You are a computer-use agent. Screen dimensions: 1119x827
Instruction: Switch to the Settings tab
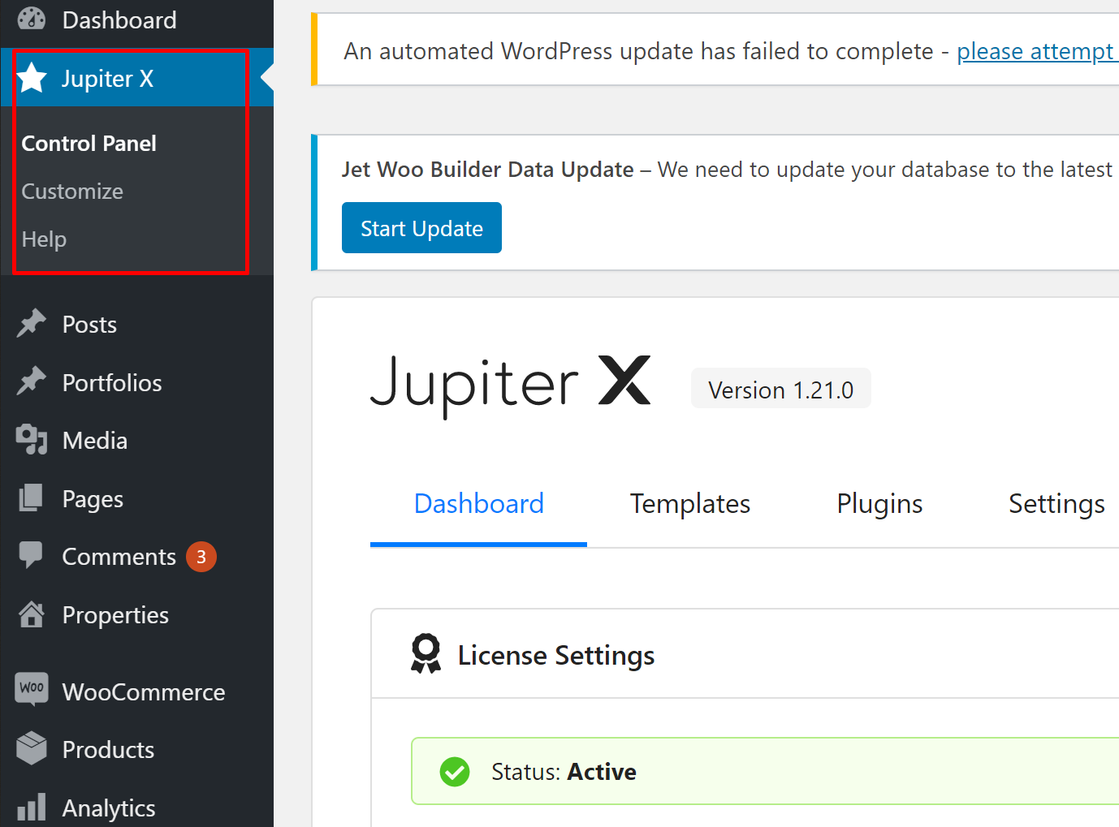click(1056, 504)
